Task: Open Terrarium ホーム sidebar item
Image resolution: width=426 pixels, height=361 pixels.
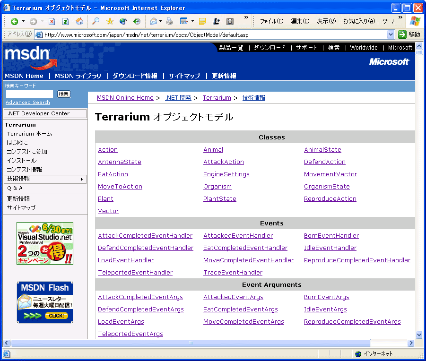Action: click(29, 134)
